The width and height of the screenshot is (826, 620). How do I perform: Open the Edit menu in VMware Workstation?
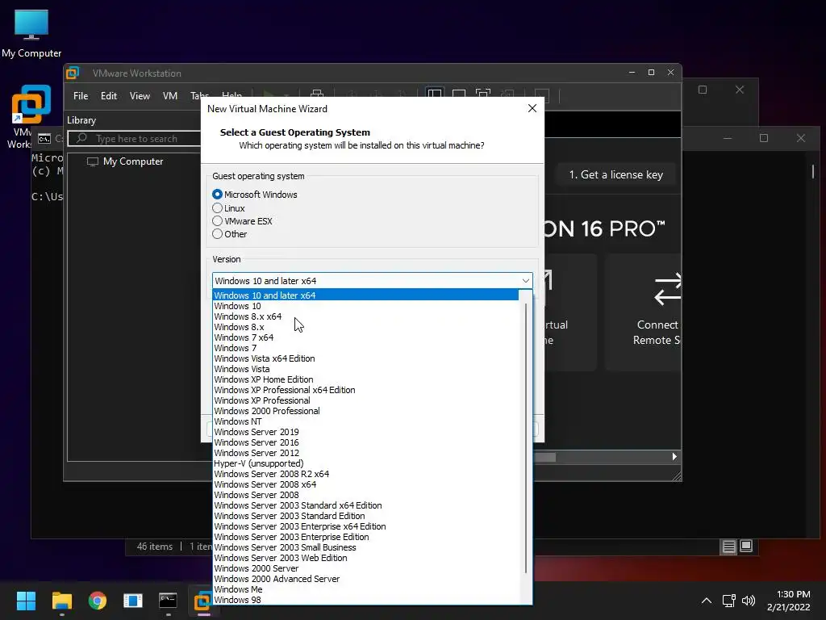[x=109, y=96]
